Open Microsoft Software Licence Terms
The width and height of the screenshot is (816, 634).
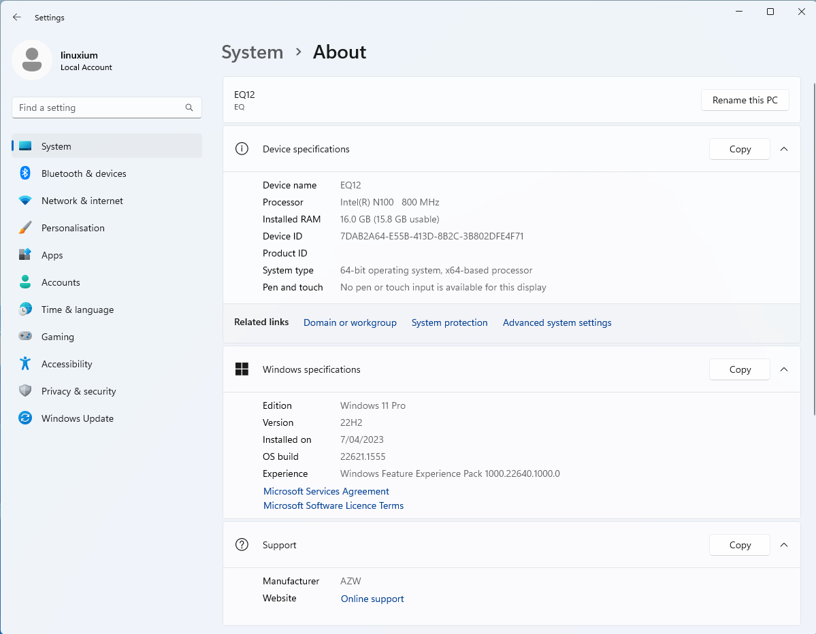pyautogui.click(x=333, y=505)
